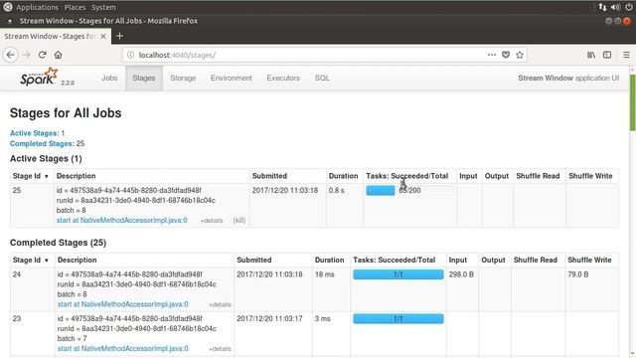Sort completed stages by Input column
Image resolution: width=636 pixels, height=358 pixels.
tap(457, 261)
